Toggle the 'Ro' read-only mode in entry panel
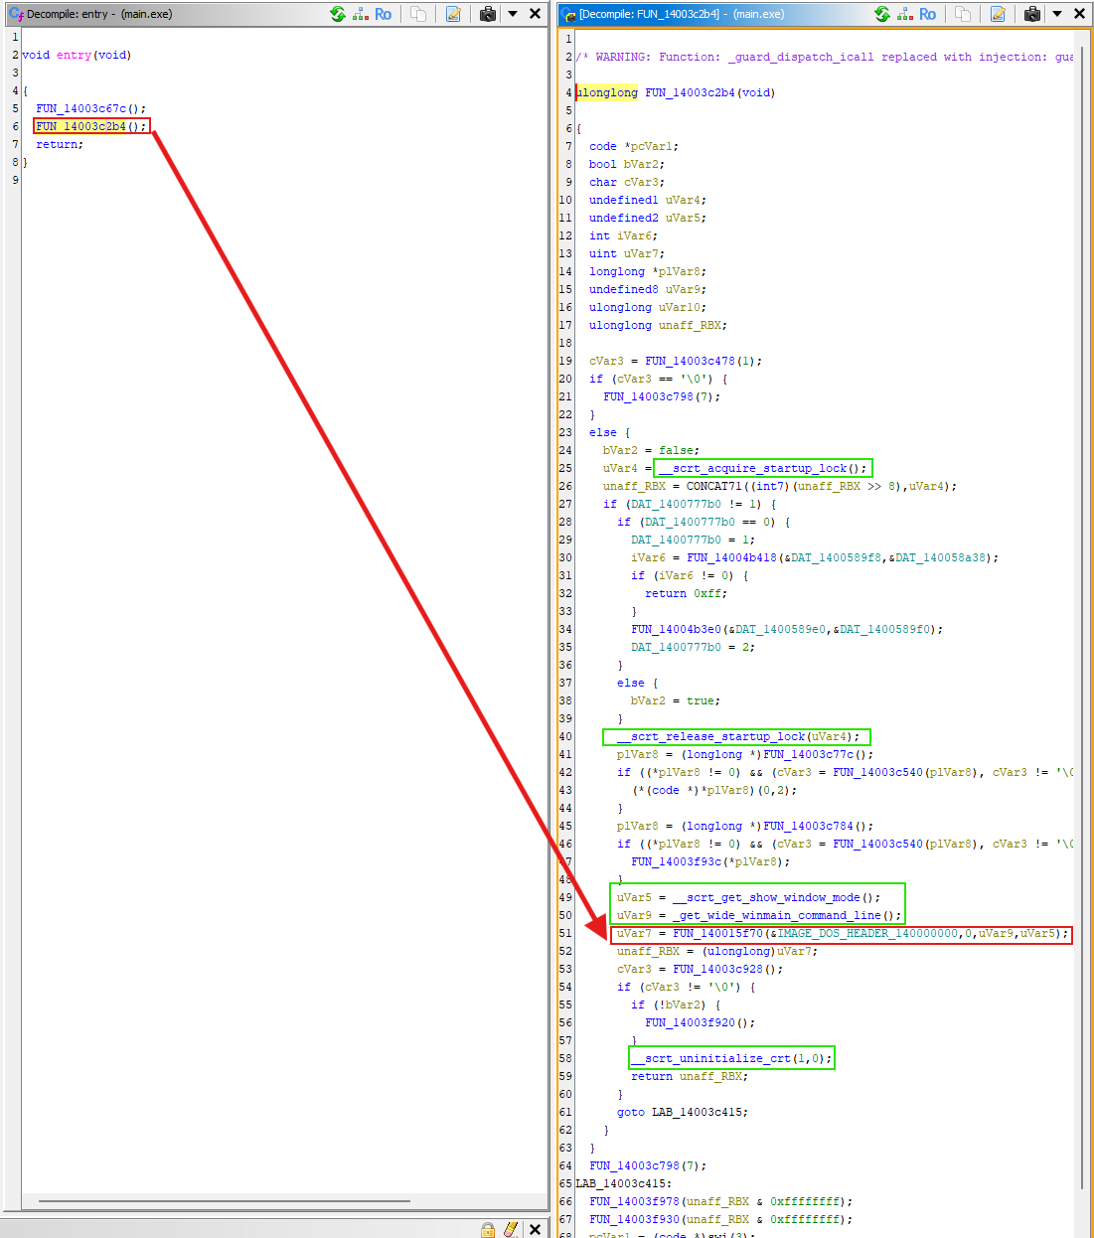The image size is (1094, 1238). [383, 14]
